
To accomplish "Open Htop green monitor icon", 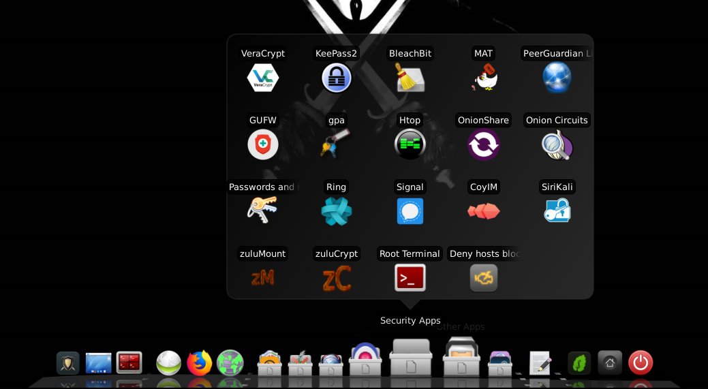I will tap(410, 144).
